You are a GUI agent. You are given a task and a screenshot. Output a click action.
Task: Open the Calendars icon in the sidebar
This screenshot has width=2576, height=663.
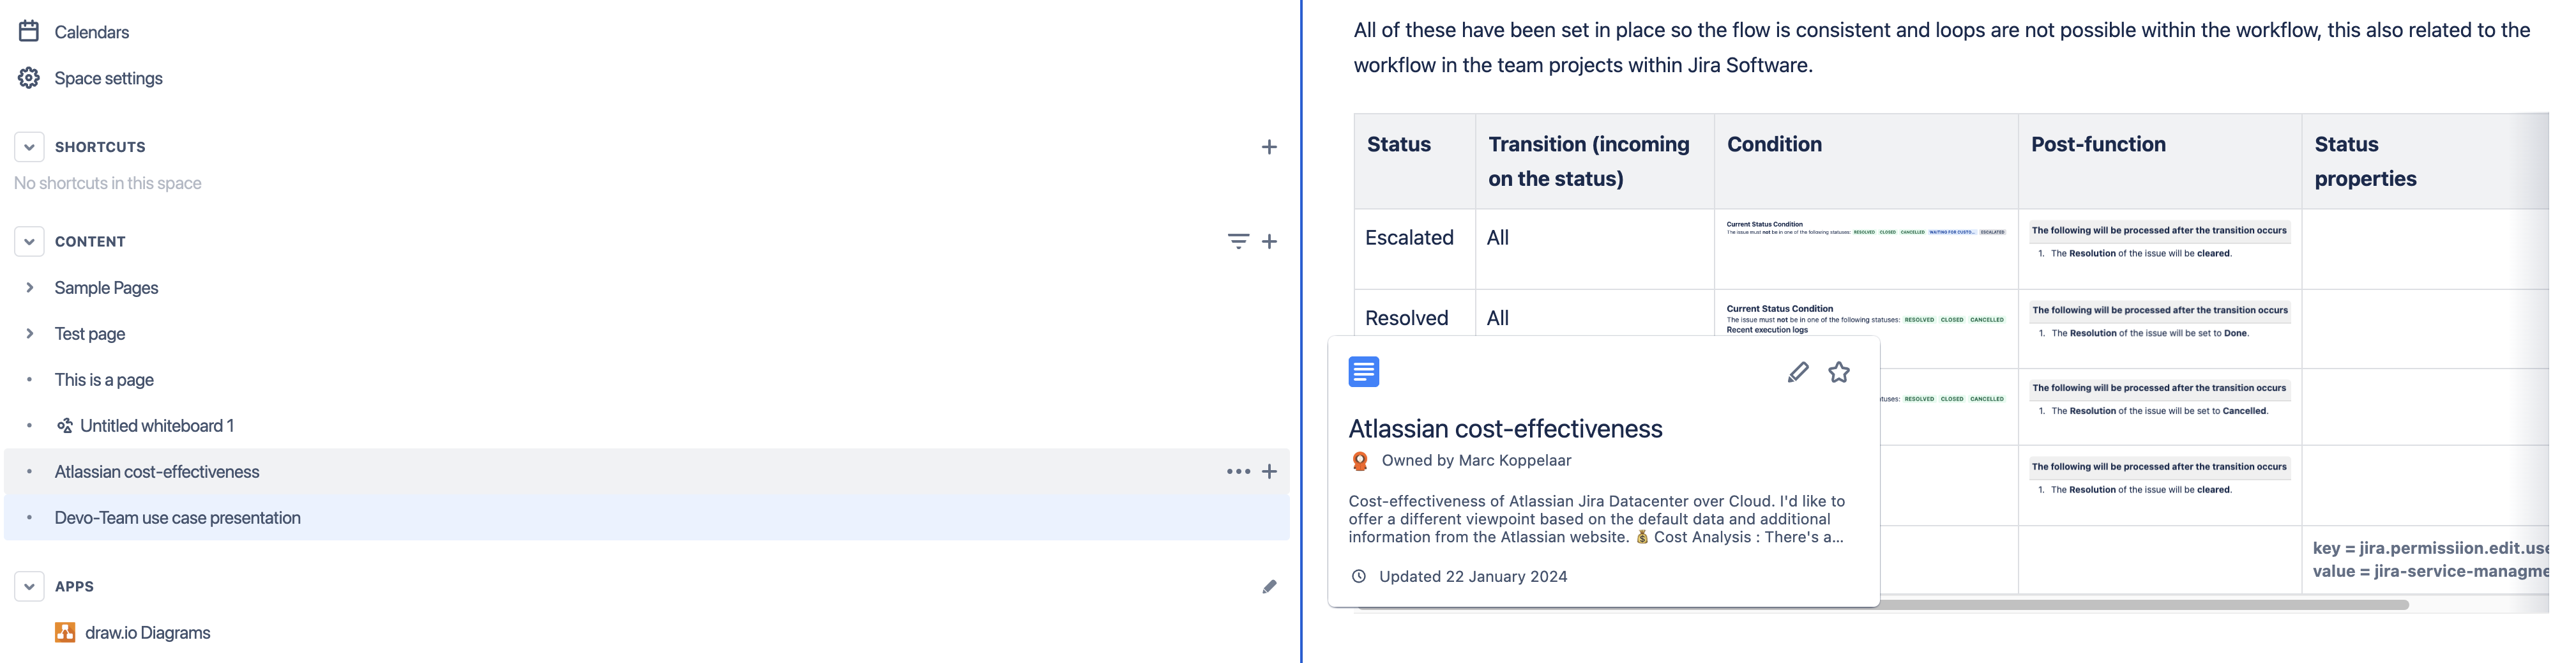pos(29,31)
